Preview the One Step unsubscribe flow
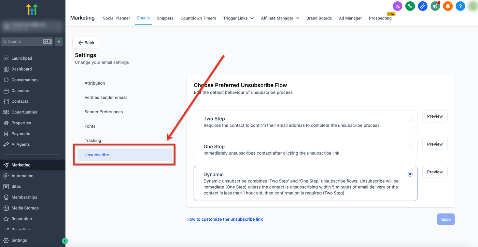 click(x=435, y=144)
